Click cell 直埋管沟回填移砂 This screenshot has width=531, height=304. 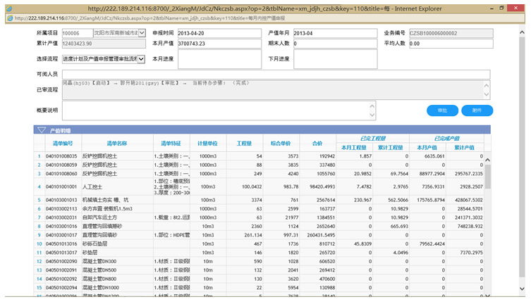102,227
